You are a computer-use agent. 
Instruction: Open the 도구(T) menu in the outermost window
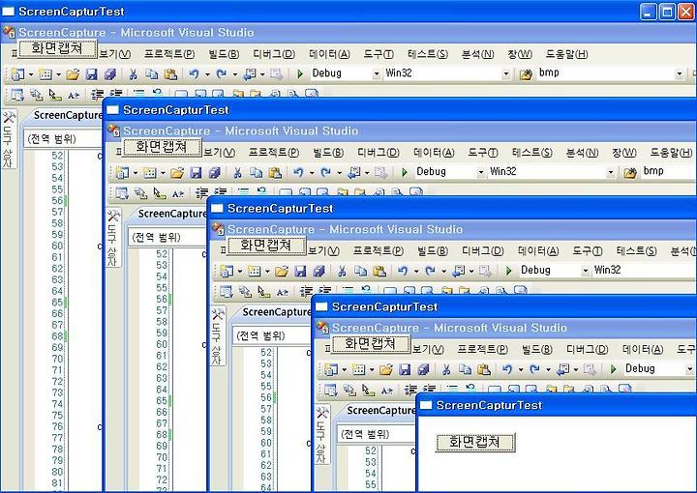[x=379, y=54]
